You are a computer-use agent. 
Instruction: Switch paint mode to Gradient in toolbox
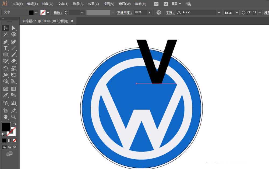(x=9, y=140)
